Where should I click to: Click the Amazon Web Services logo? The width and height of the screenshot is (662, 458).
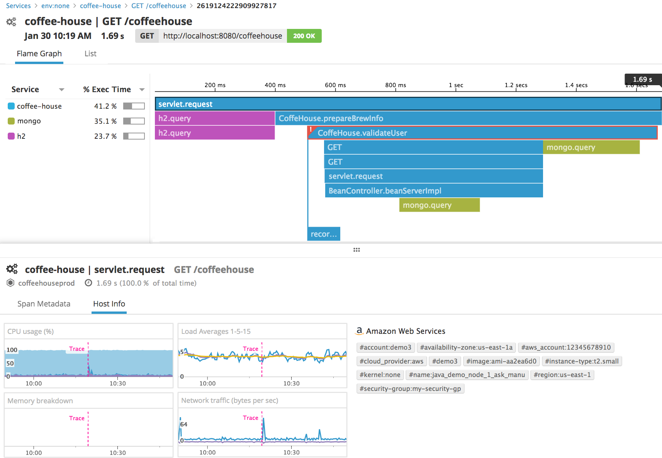tap(360, 331)
